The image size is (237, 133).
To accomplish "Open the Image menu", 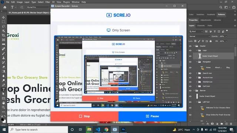I will pos(20,2).
